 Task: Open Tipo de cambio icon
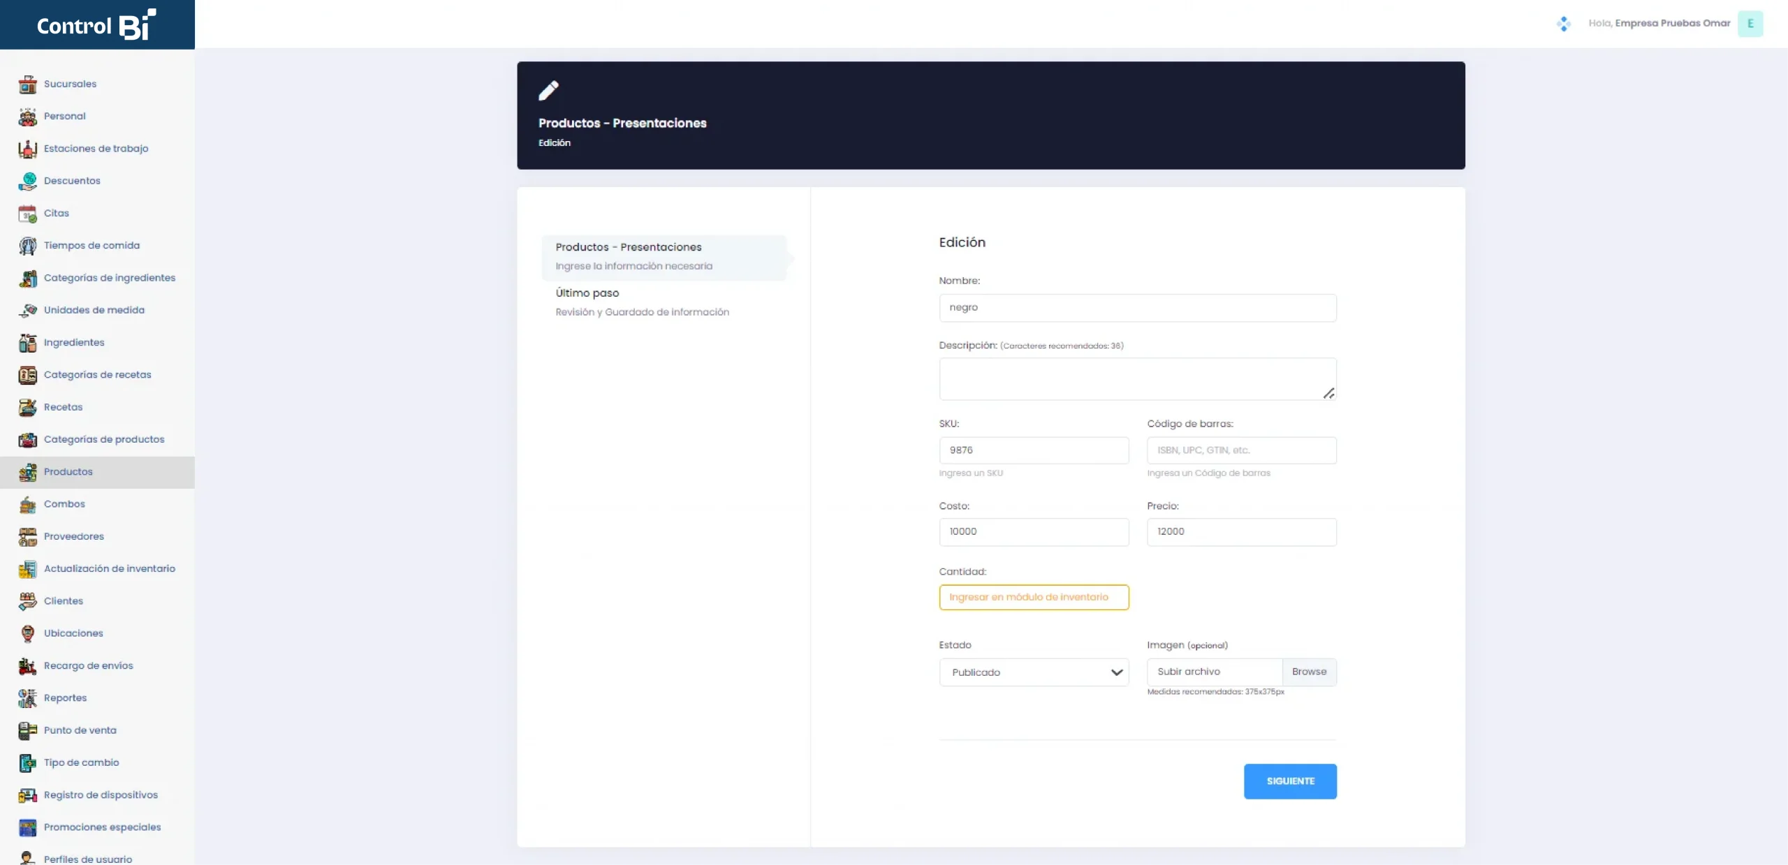tap(27, 764)
